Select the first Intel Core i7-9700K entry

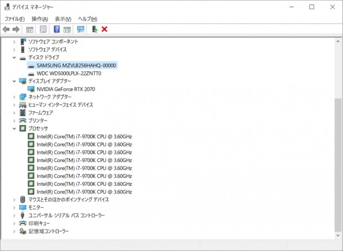click(84, 137)
